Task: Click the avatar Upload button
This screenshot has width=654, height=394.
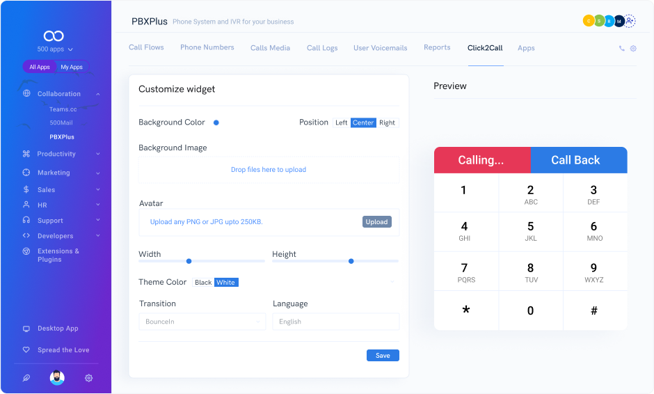Action: [376, 222]
